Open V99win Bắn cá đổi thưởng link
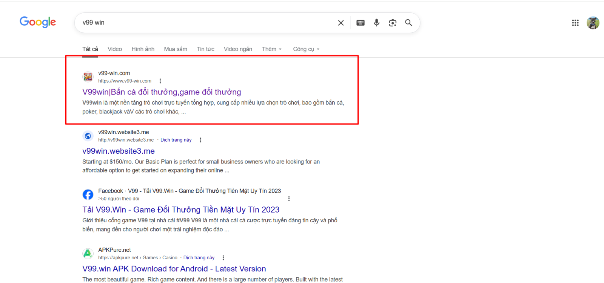 pyautogui.click(x=162, y=92)
